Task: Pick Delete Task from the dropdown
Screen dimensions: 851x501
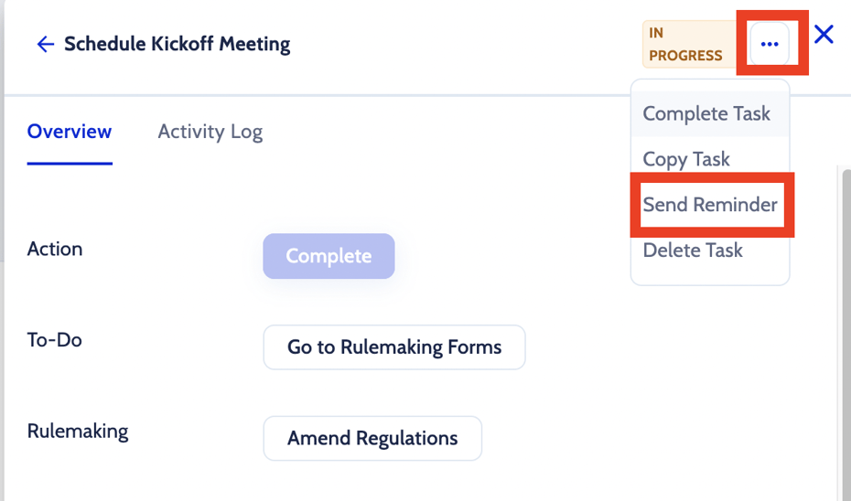Action: pyautogui.click(x=693, y=250)
